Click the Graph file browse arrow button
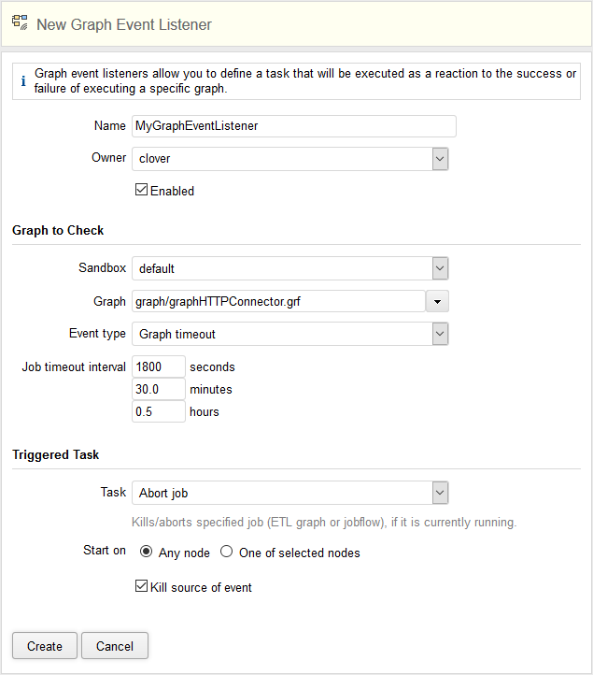 pos(438,301)
